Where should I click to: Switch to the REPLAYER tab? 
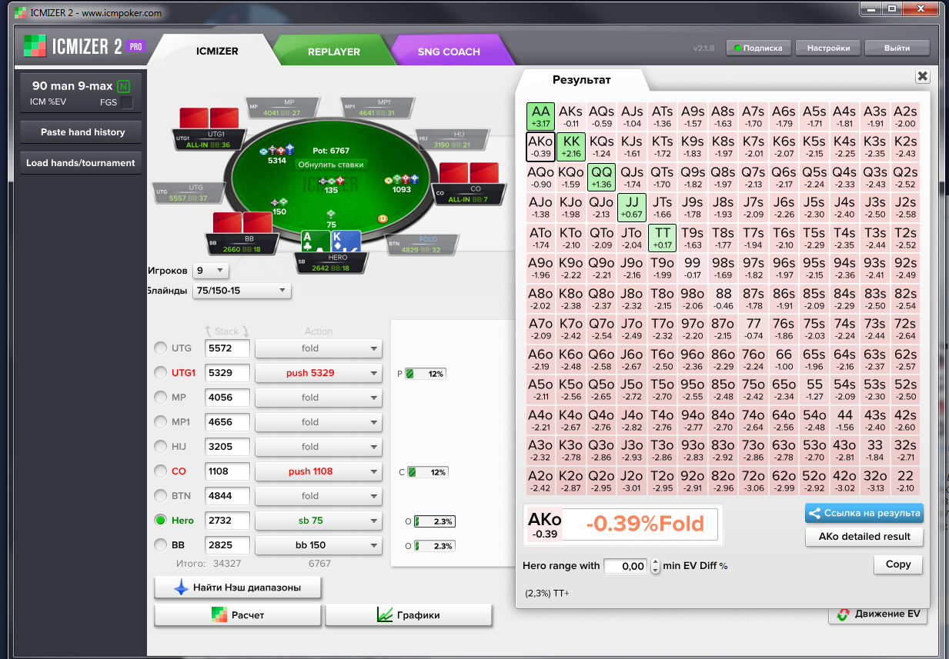point(334,52)
